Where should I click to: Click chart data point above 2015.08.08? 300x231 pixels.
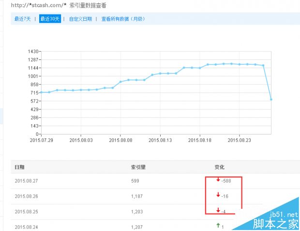pos(120,82)
